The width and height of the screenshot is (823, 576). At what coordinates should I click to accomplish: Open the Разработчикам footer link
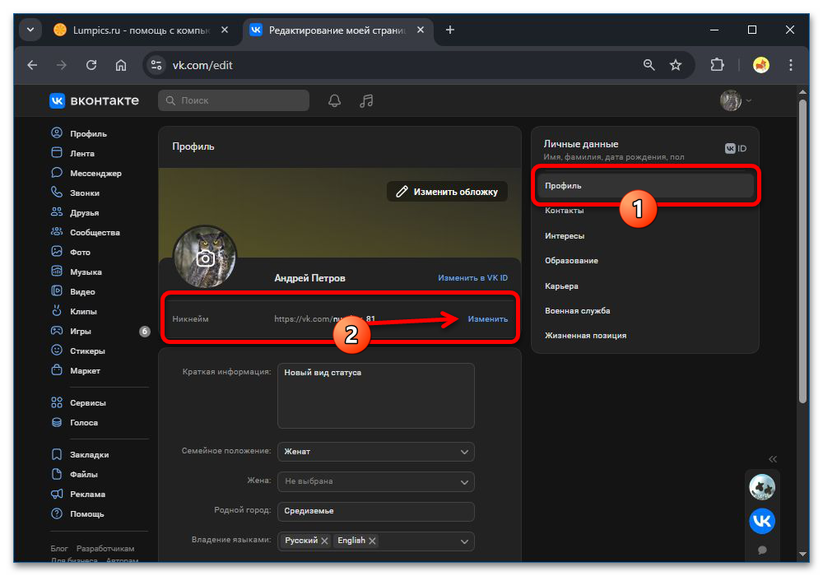pos(105,548)
